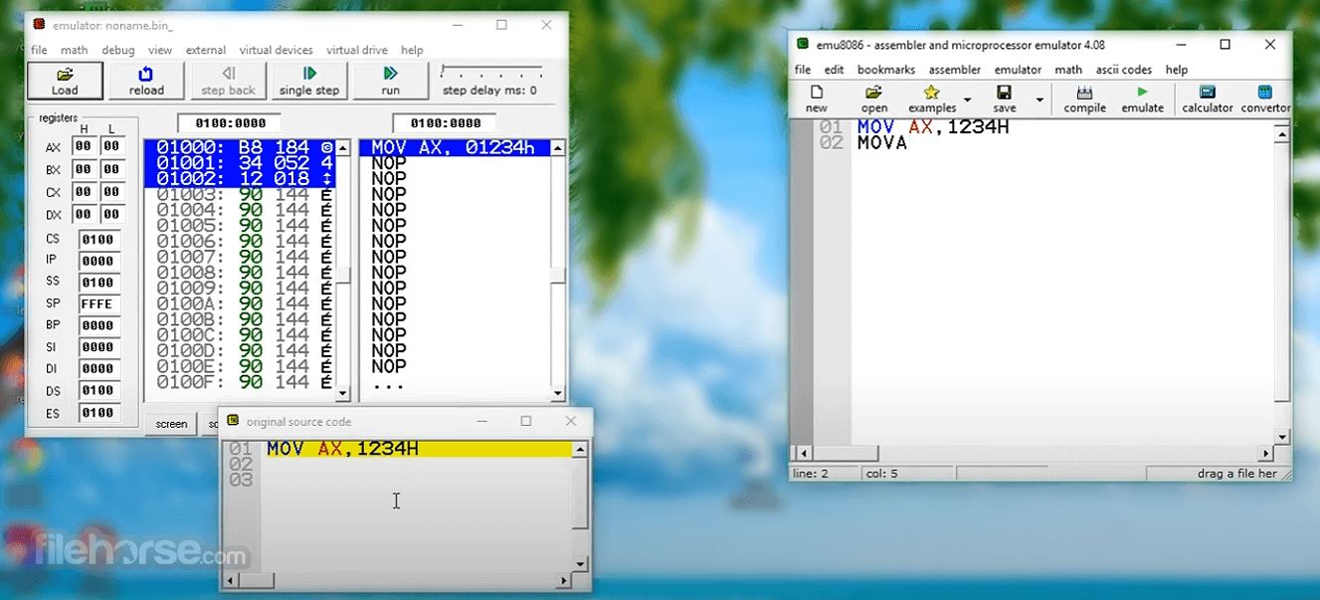Click the single step button
The image size is (1320, 600).
tap(309, 81)
